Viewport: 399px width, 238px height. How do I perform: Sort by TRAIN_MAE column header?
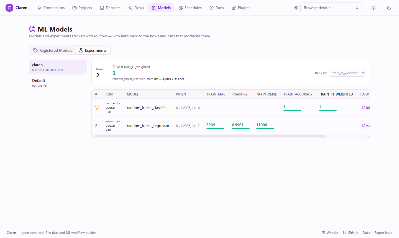click(x=216, y=94)
